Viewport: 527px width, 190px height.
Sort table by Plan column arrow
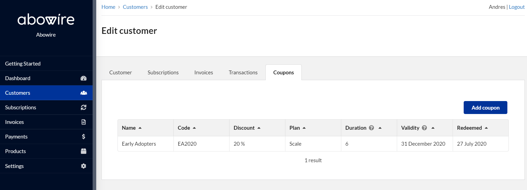point(304,128)
